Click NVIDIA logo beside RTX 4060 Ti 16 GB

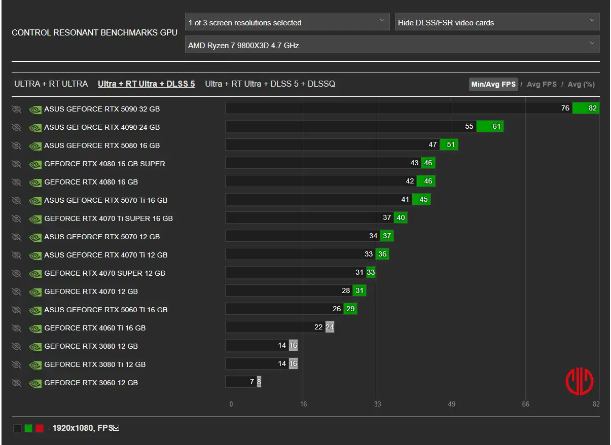pyautogui.click(x=35, y=328)
